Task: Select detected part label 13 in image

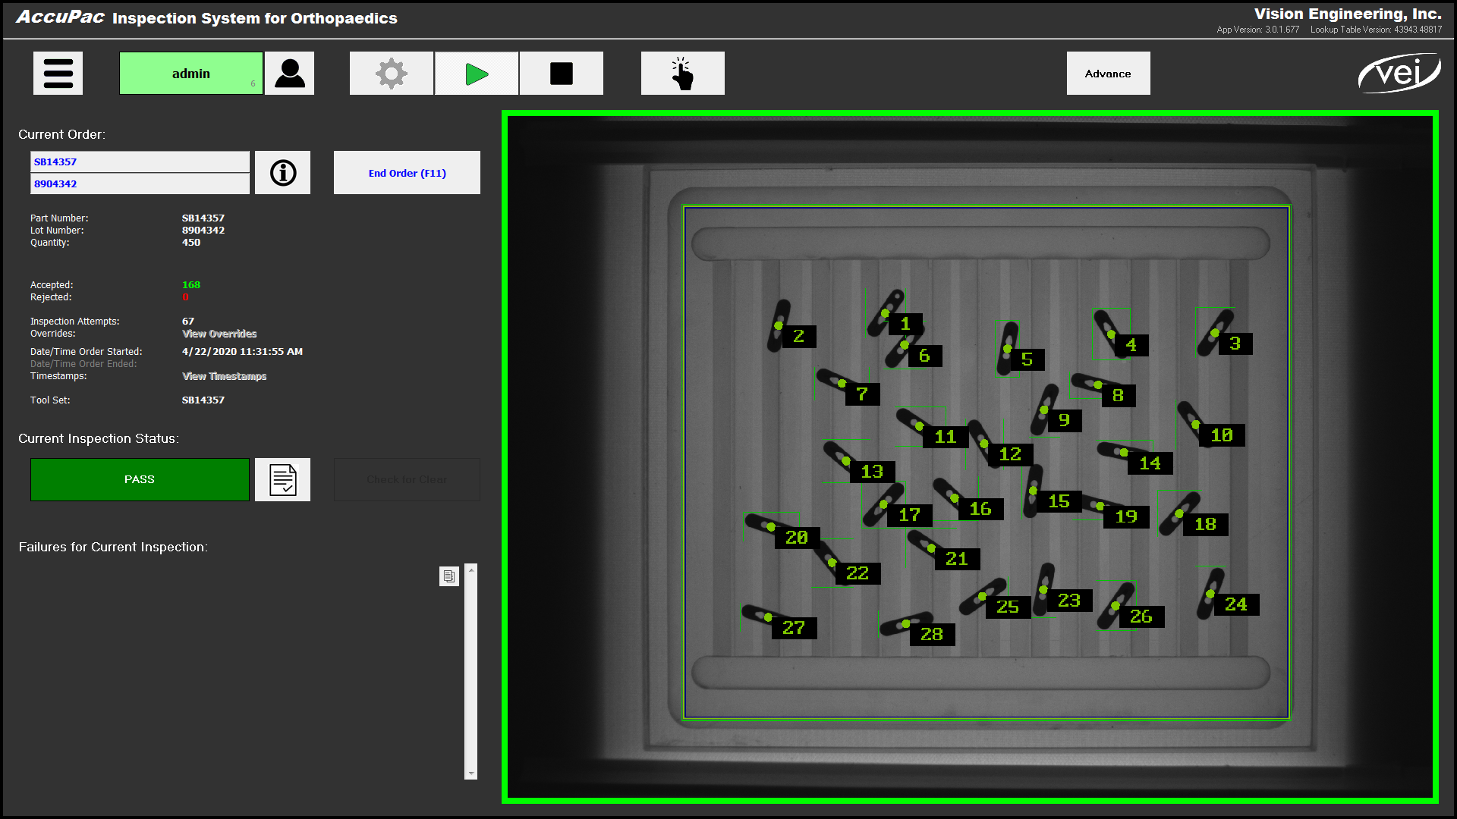Action: click(872, 472)
